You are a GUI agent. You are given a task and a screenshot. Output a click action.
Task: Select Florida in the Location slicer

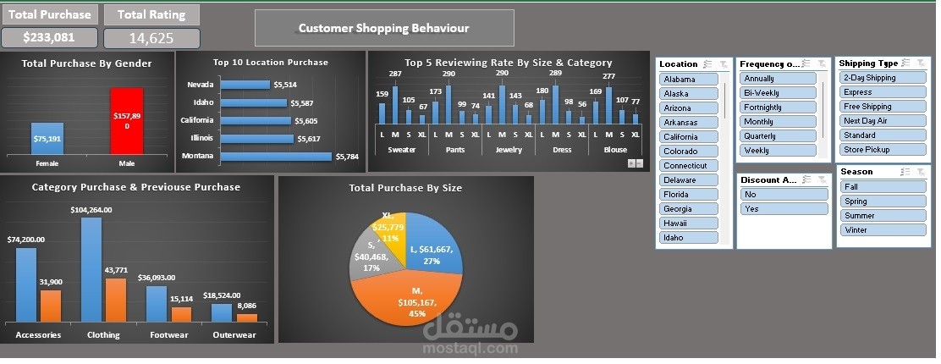[x=688, y=195]
